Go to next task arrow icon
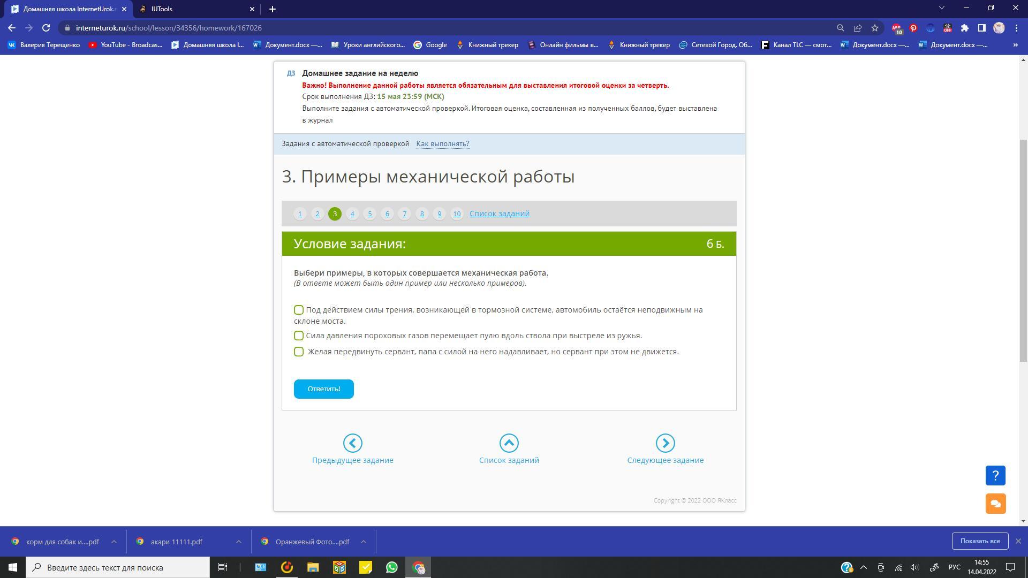Viewport: 1028px width, 578px height. pyautogui.click(x=665, y=443)
